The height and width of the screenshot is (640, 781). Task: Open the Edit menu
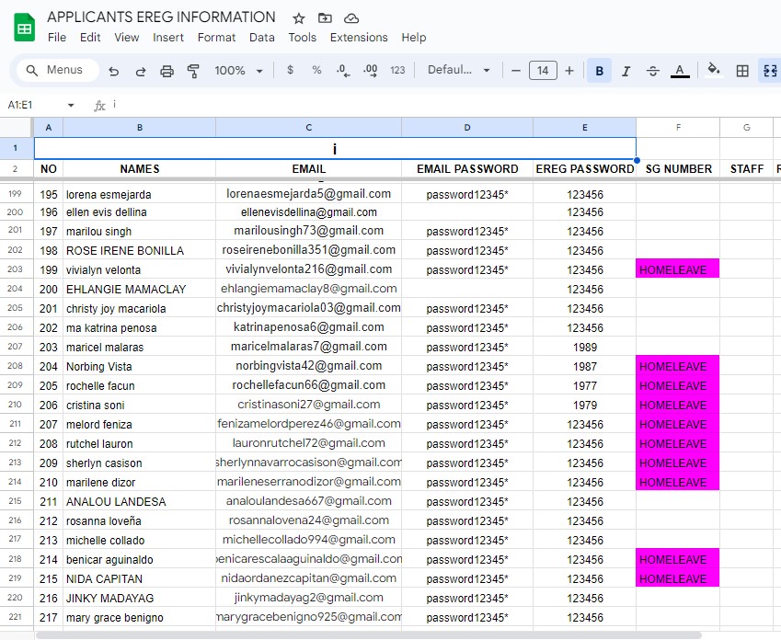pos(90,38)
